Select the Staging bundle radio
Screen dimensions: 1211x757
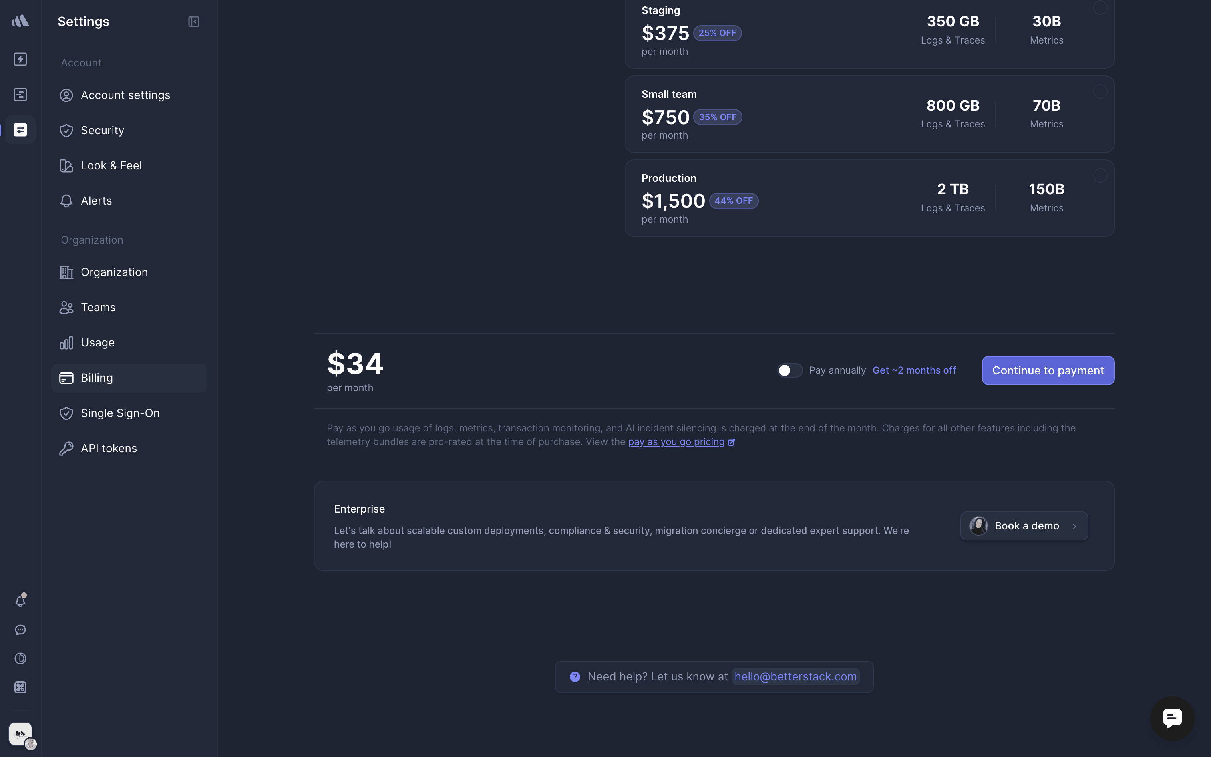(x=1100, y=8)
